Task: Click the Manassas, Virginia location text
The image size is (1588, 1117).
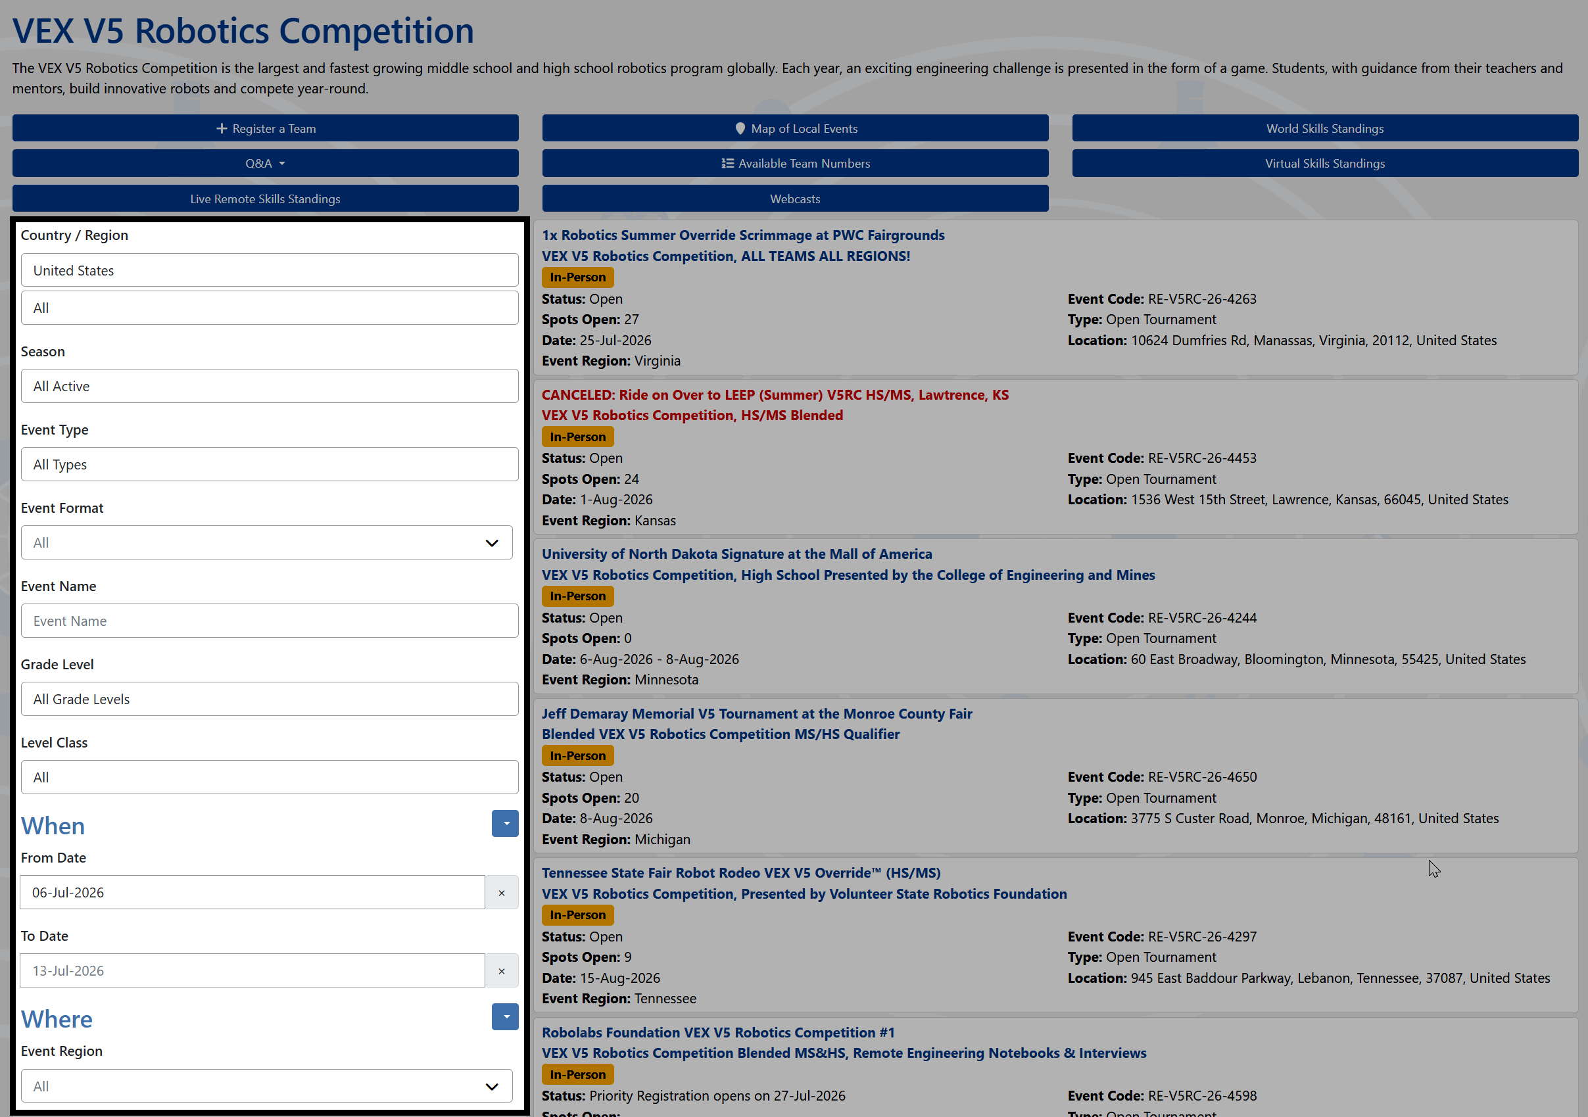Action: click(1312, 341)
